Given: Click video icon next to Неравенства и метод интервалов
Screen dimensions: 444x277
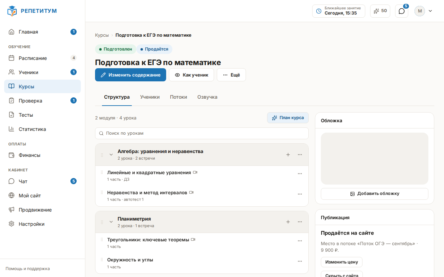Looking at the screenshot, I should [x=191, y=193].
